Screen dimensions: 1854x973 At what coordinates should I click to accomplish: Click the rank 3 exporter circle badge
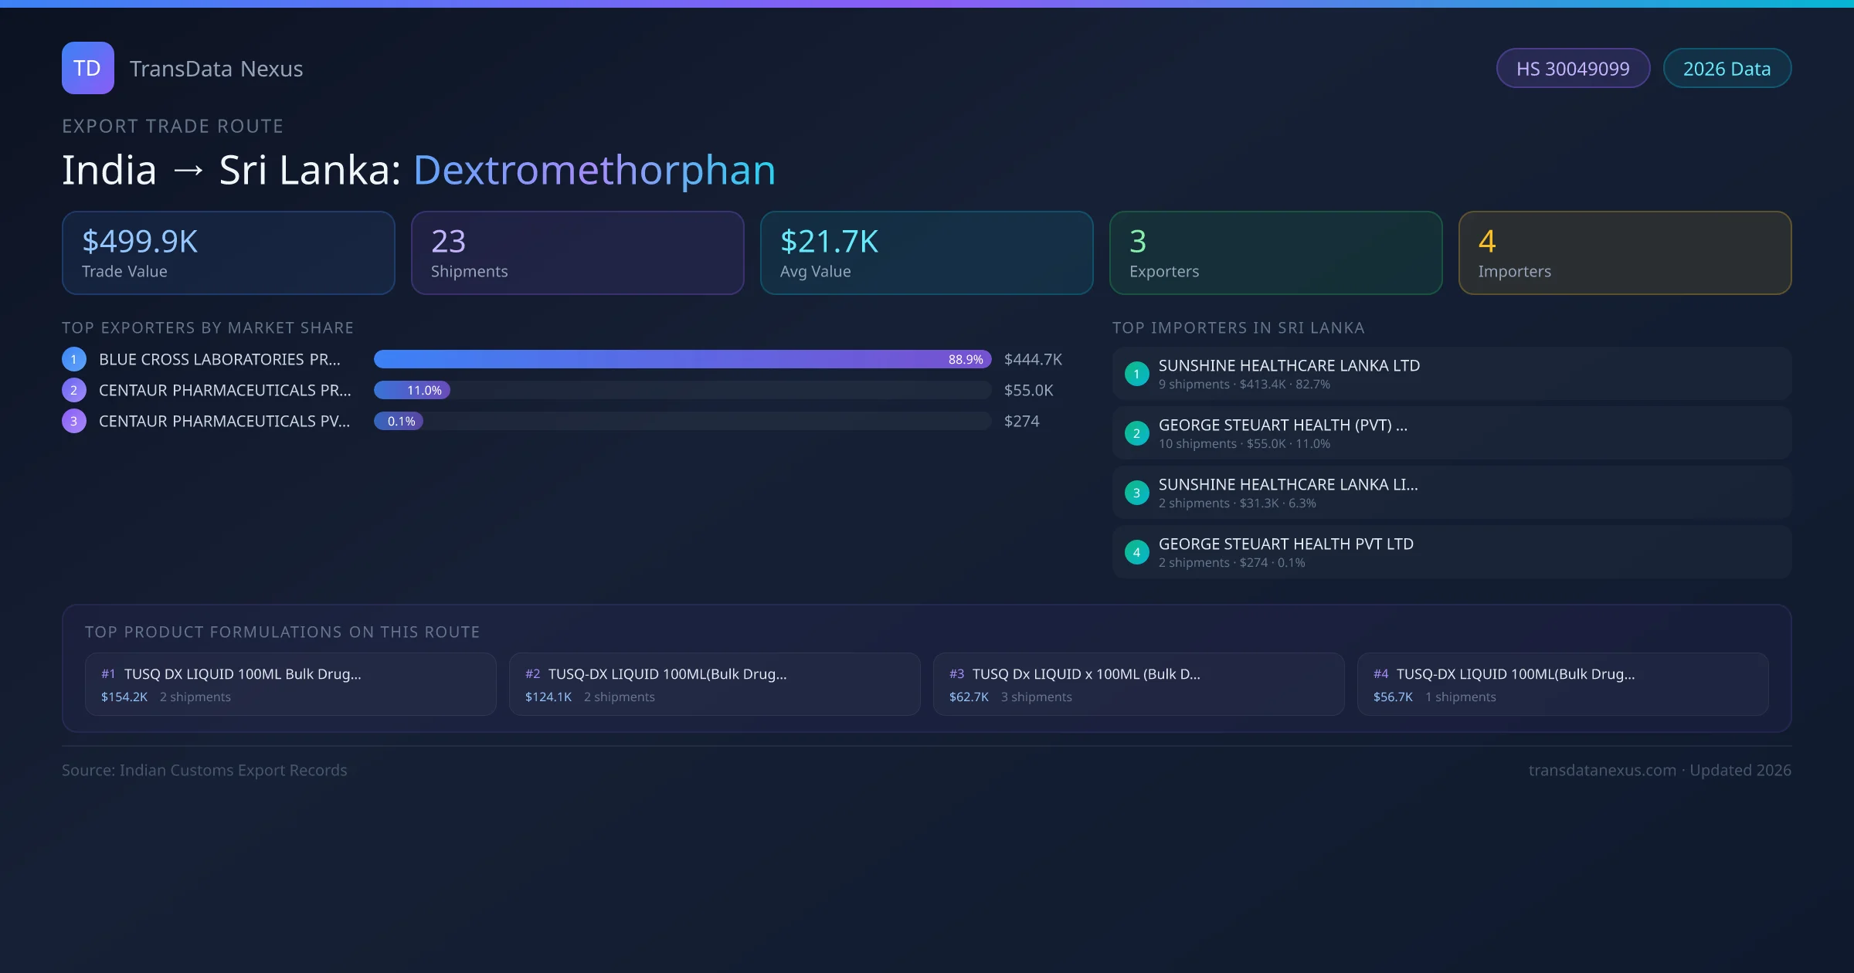click(x=74, y=421)
